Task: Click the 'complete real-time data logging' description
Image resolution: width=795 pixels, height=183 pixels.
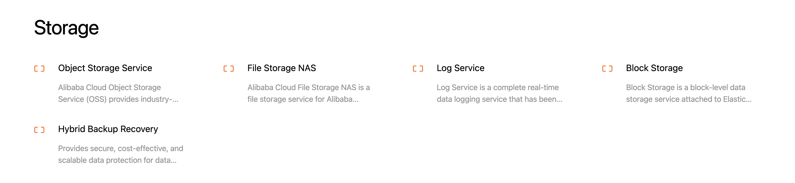Action: click(499, 93)
